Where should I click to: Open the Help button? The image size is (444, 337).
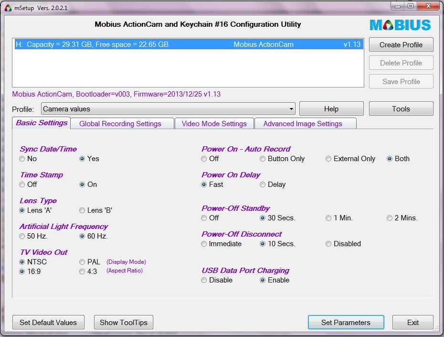(331, 109)
